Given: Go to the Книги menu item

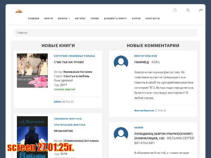Looking at the screenshot, I should point(49,19).
